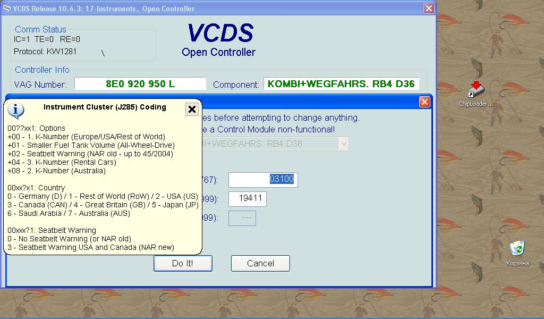The height and width of the screenshot is (319, 544).
Task: Click the Cancel button
Action: 260,264
